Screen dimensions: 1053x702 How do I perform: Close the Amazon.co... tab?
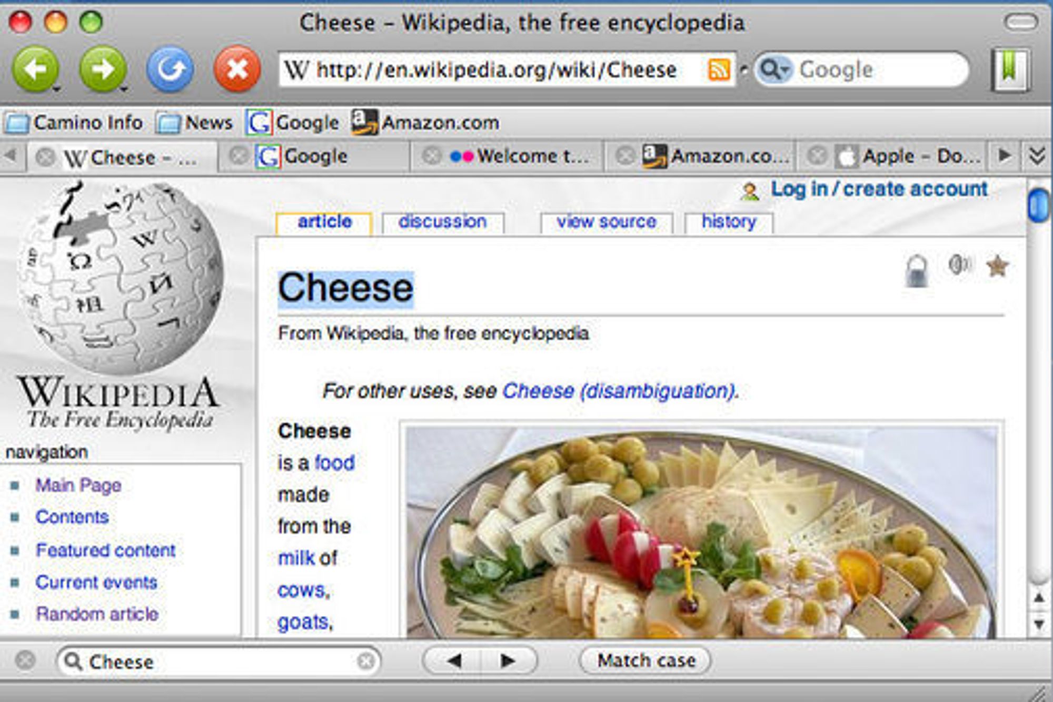[x=625, y=156]
